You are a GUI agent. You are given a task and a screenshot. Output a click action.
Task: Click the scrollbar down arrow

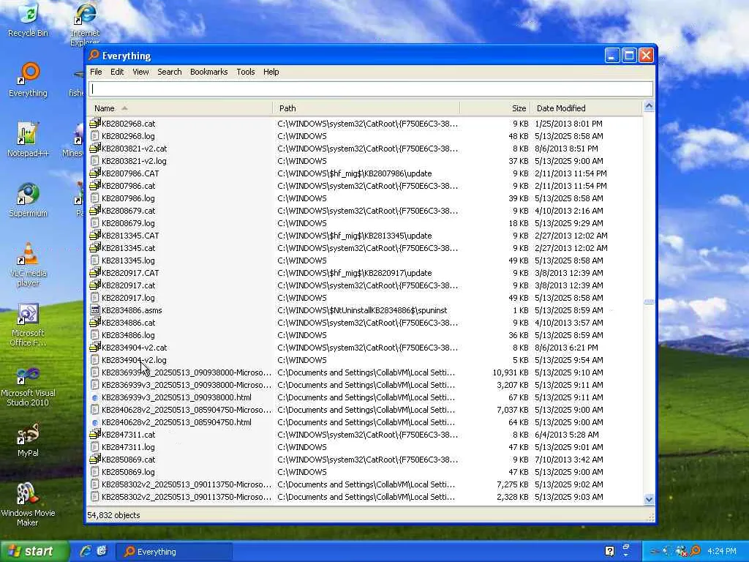coord(649,499)
